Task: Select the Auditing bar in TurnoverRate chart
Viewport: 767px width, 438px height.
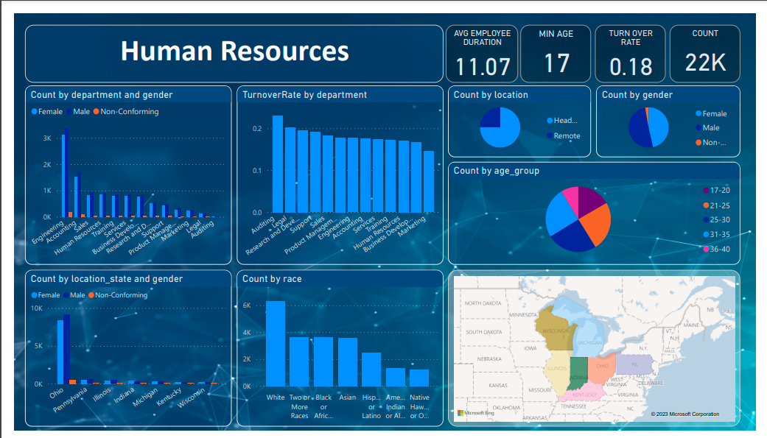Action: (278, 164)
